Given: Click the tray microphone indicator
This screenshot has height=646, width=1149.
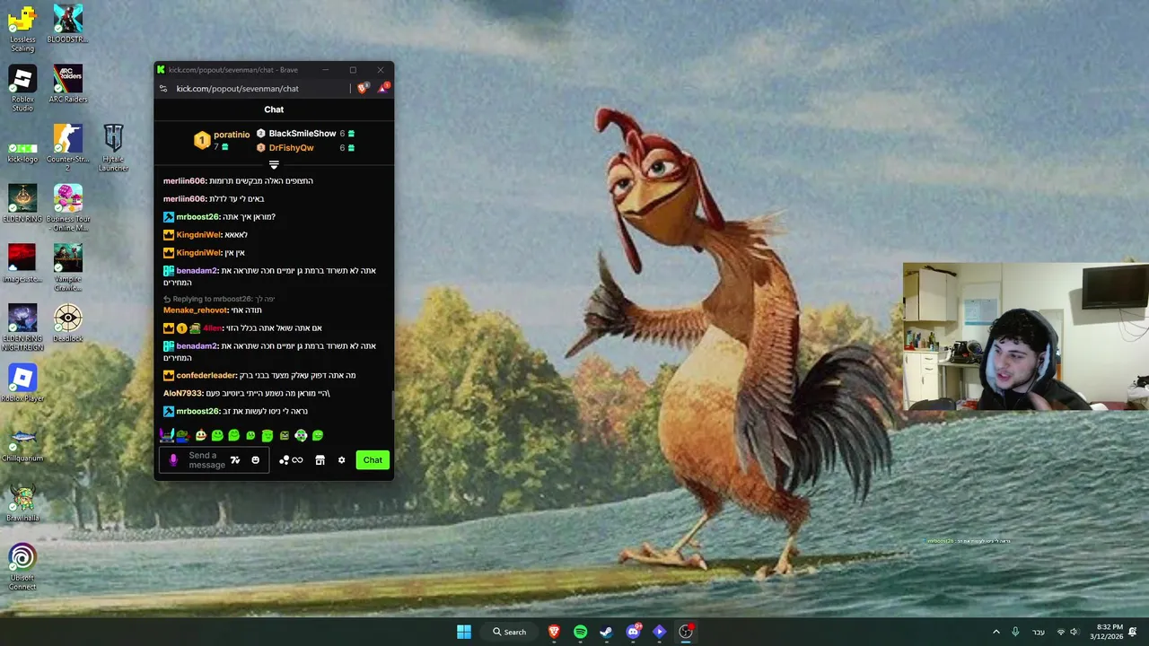Looking at the screenshot, I should pyautogui.click(x=1015, y=632).
